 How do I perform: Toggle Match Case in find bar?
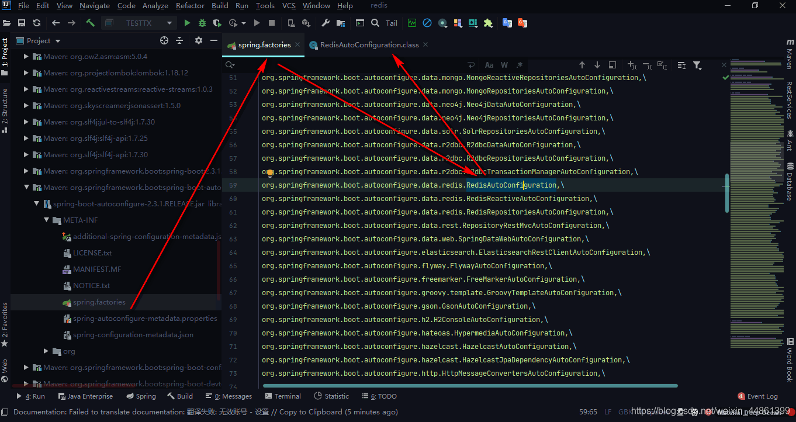point(489,65)
